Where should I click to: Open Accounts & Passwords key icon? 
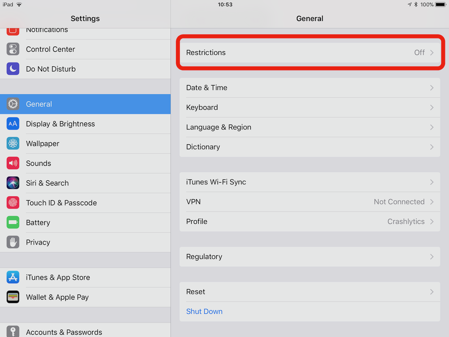(13, 331)
